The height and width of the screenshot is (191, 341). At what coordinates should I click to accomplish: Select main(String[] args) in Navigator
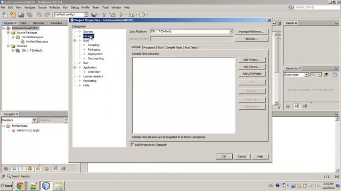[28, 131]
